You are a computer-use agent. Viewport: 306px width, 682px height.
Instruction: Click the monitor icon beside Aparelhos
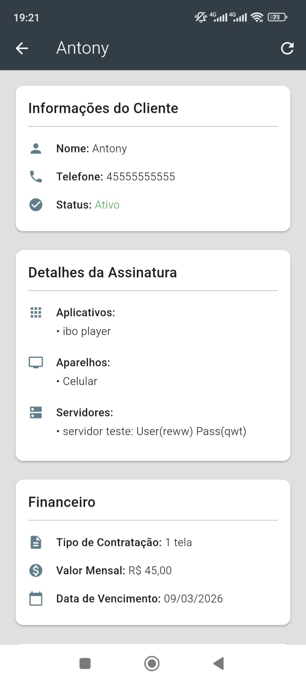[x=36, y=362]
